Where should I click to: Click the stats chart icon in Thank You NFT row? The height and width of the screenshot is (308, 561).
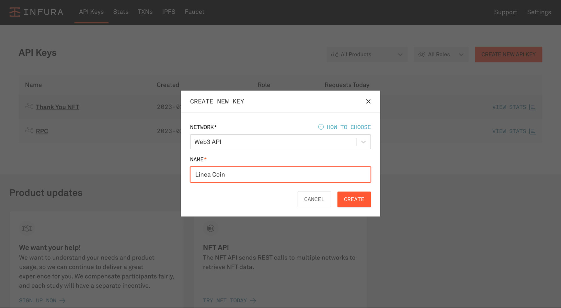point(532,107)
